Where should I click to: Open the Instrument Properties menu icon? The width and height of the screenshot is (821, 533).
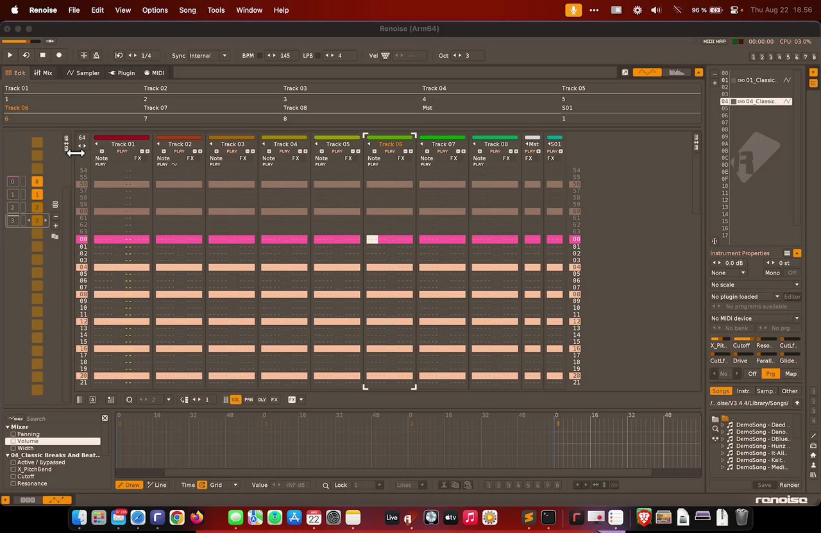787,253
